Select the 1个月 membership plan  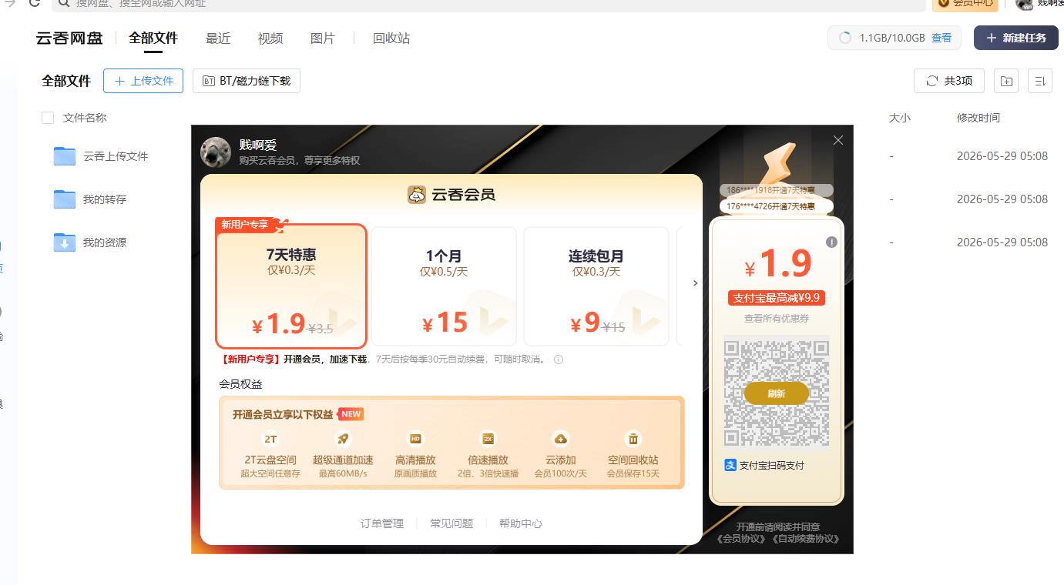click(444, 286)
